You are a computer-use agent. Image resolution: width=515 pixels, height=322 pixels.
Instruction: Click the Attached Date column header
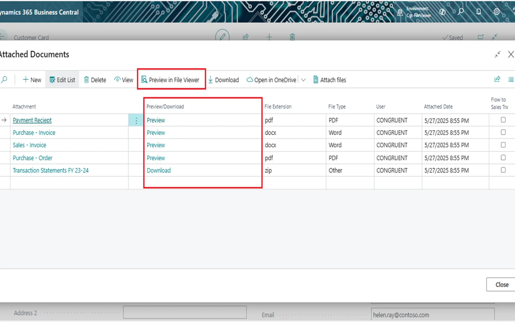click(438, 107)
